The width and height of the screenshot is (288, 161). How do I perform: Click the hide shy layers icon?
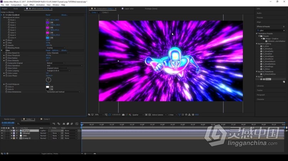tap(64, 124)
